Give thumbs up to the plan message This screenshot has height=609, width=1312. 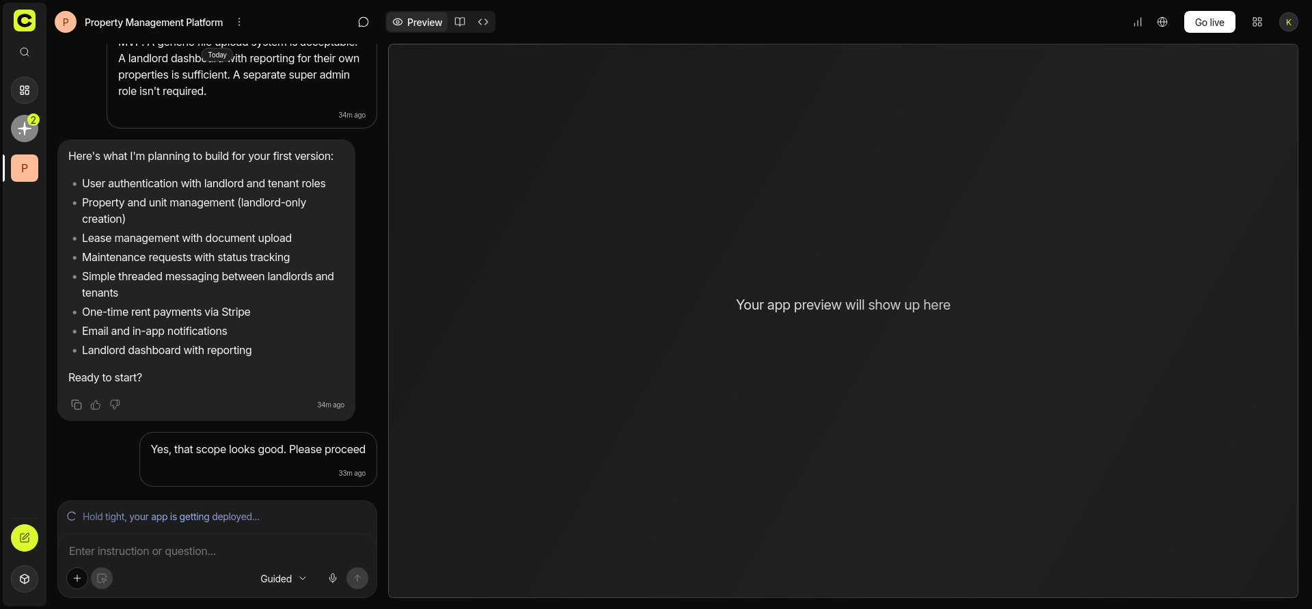coord(96,405)
